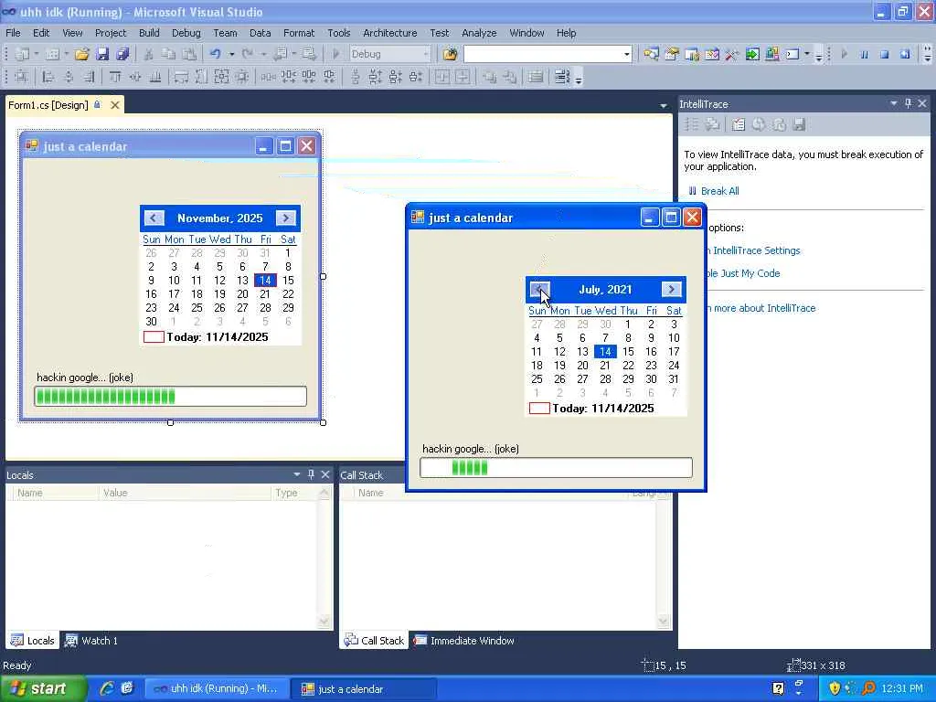Go to next month in July 2021 calendar

click(671, 290)
